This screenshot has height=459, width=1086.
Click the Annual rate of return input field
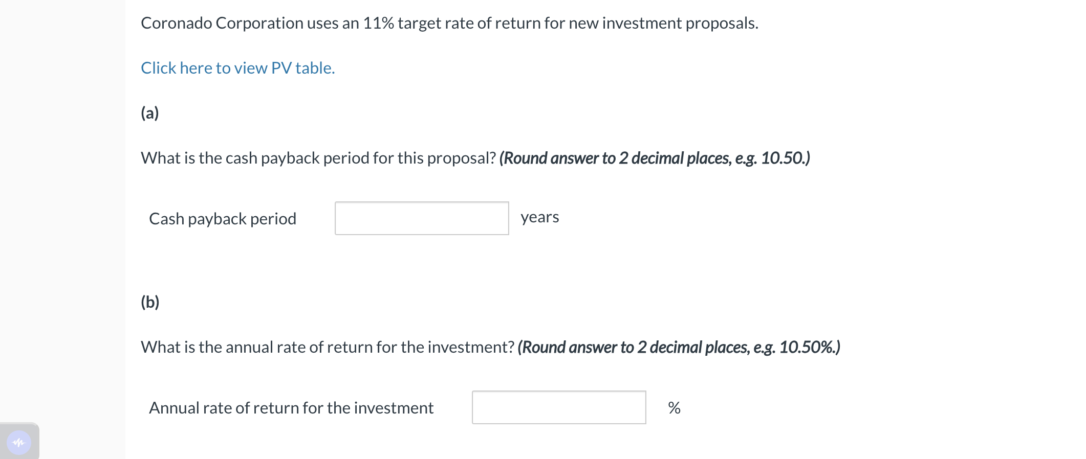(558, 407)
